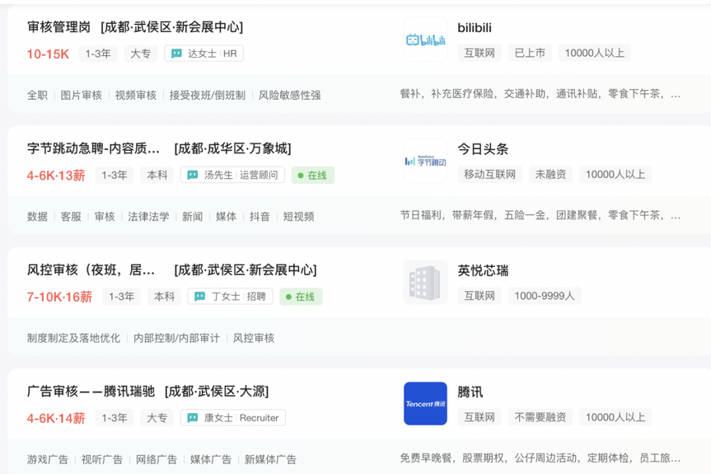Click the 全职 tag
The width and height of the screenshot is (711, 474).
pos(37,96)
